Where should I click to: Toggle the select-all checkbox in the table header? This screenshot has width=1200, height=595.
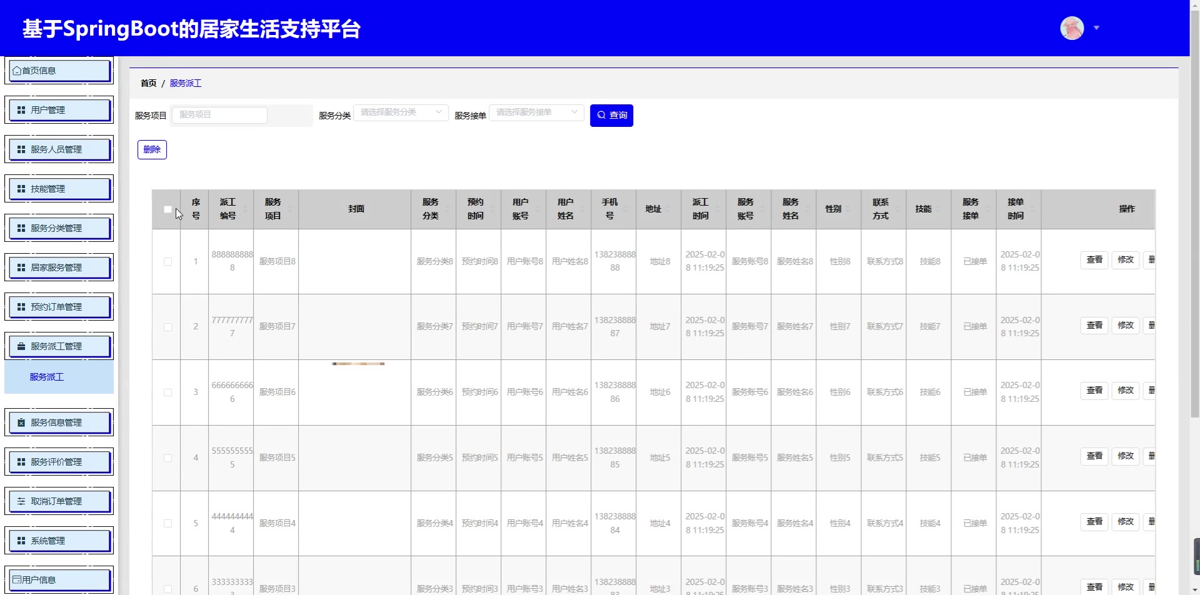pos(167,209)
